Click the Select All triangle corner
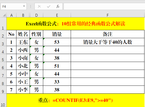 pyautogui.click(x=4, y=15)
